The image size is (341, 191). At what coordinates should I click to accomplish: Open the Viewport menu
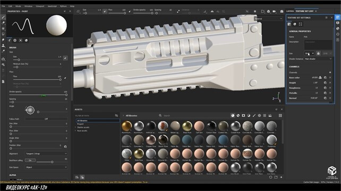[x=40, y=6]
